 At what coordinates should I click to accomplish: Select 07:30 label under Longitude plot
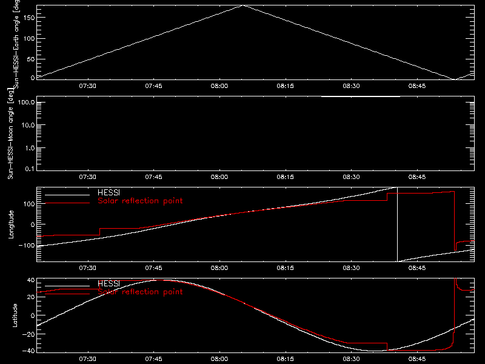point(87,268)
